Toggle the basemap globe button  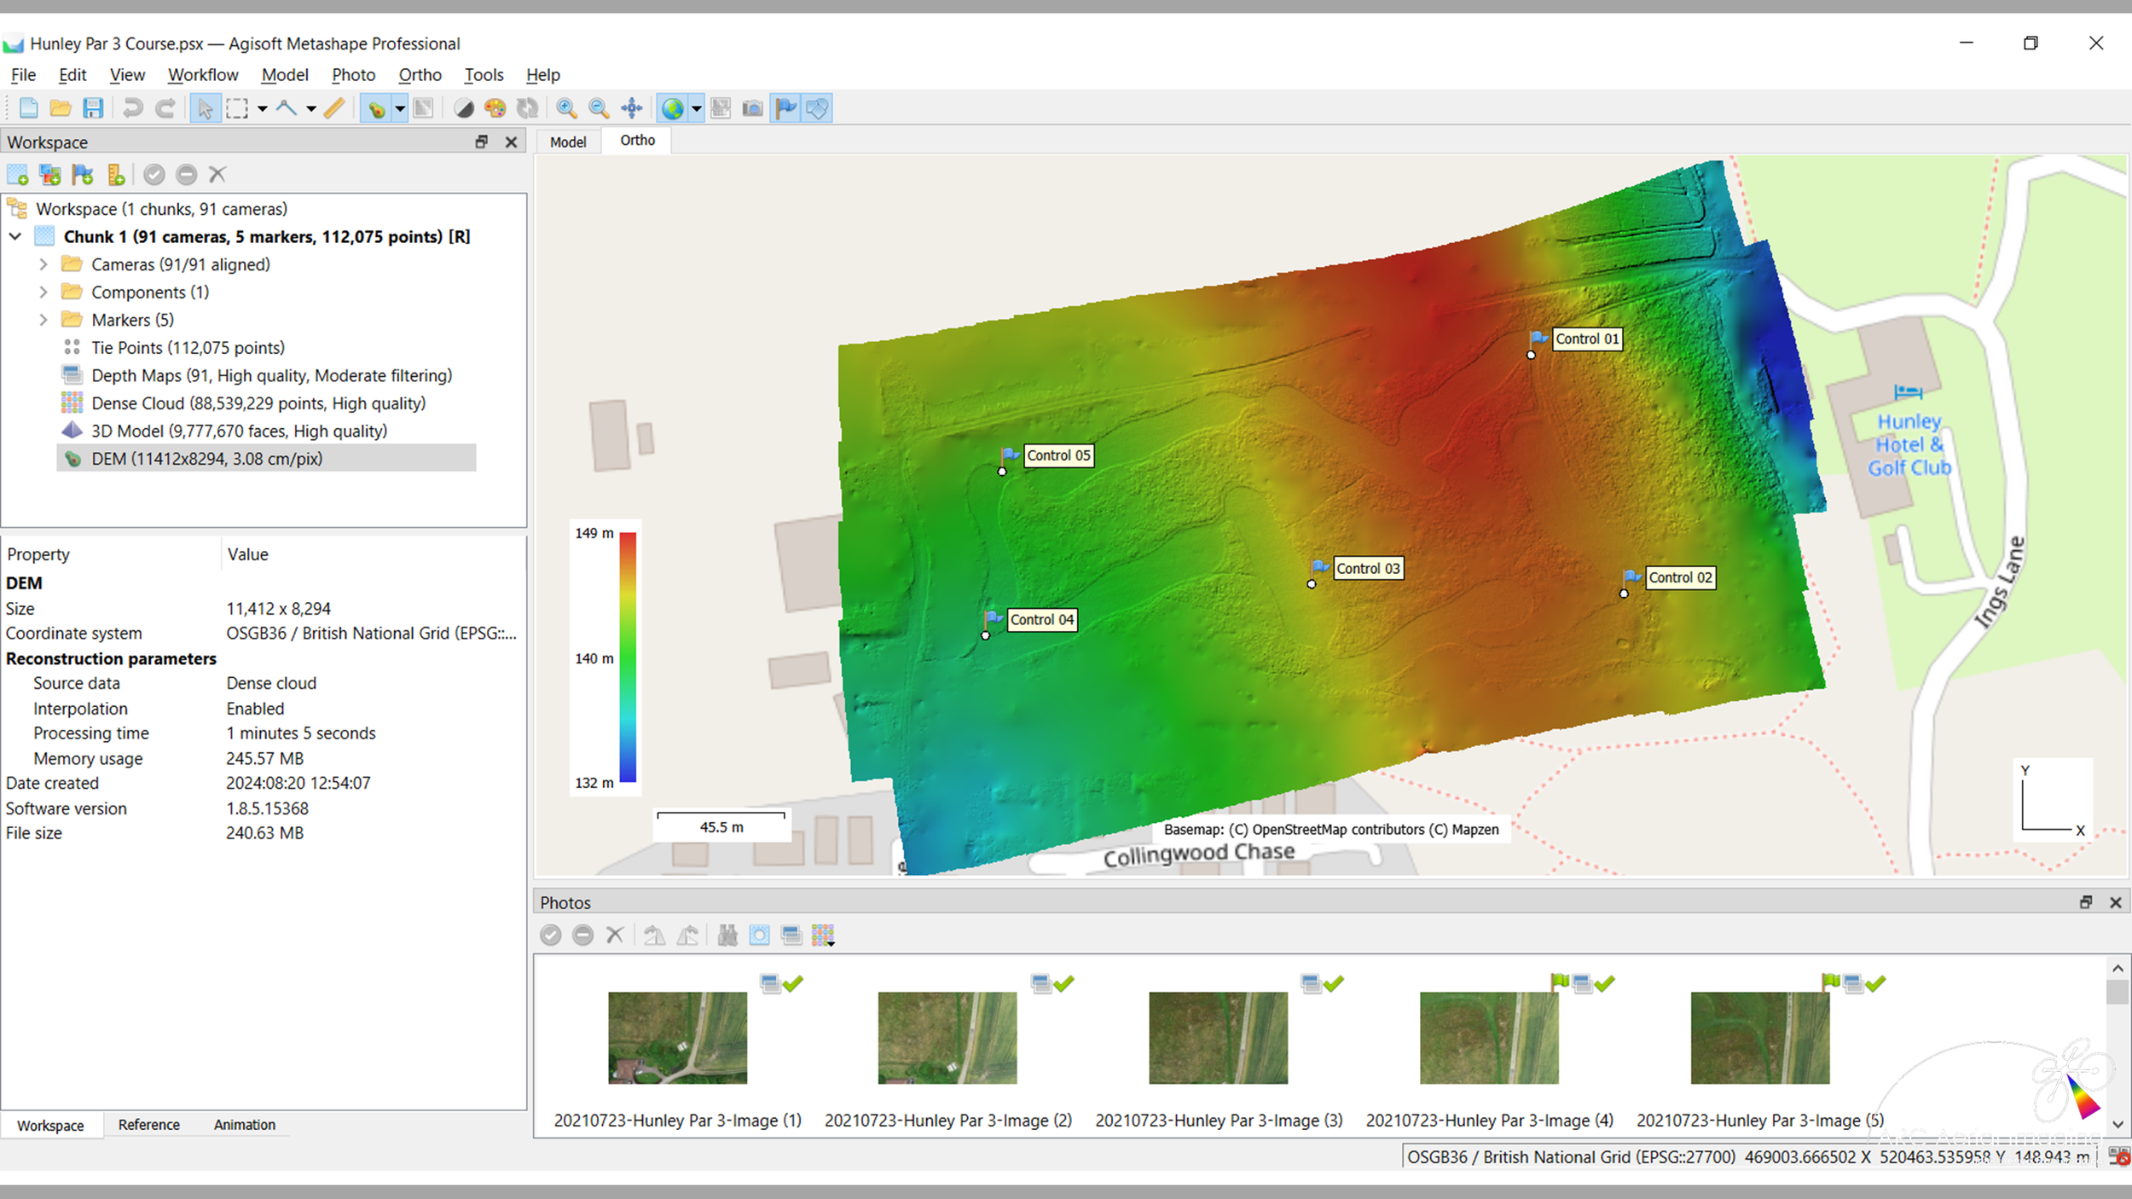(x=673, y=108)
